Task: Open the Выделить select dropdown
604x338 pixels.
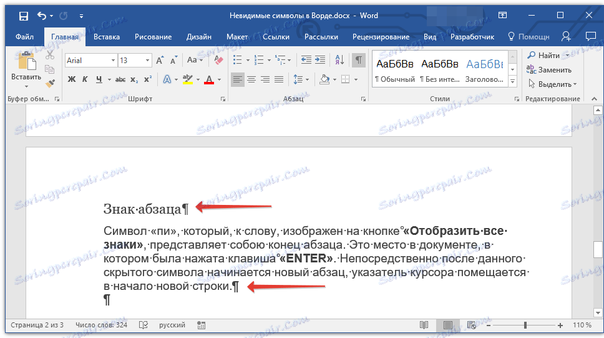Action: (552, 84)
